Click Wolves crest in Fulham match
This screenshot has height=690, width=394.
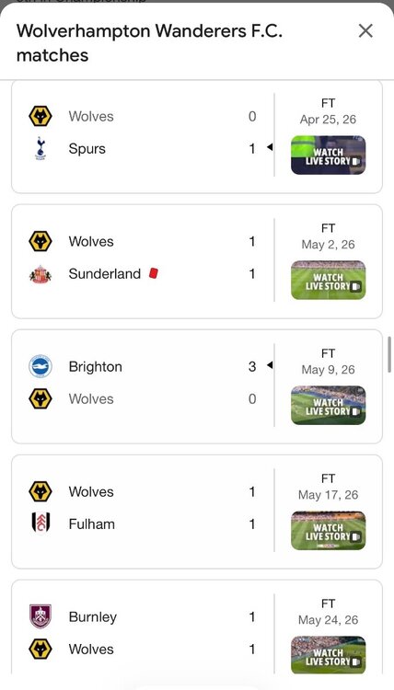tap(41, 491)
